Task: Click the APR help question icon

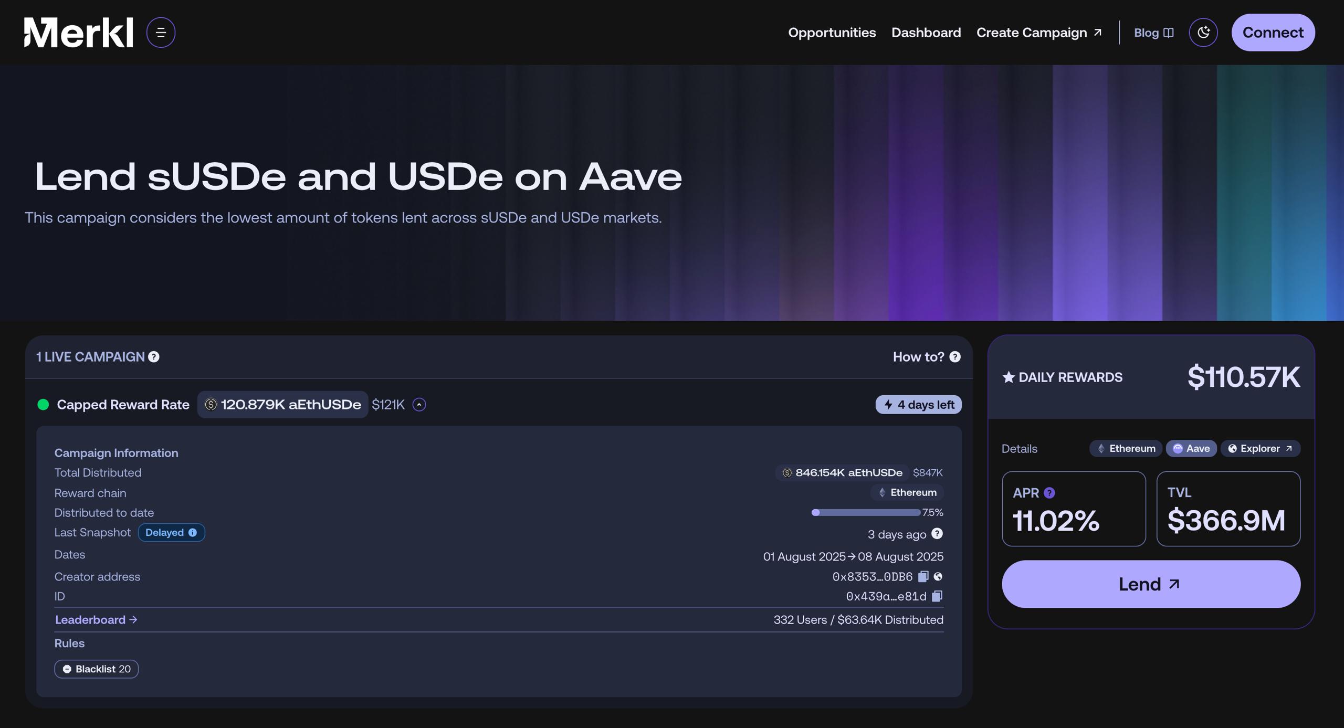Action: pos(1049,493)
